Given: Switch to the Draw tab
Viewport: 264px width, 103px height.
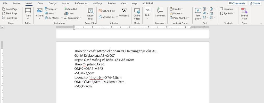Looking at the screenshot, I should [x=40, y=3].
